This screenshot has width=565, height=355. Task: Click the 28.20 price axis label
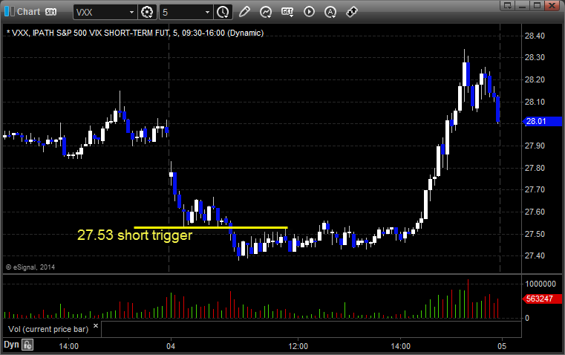[535, 79]
